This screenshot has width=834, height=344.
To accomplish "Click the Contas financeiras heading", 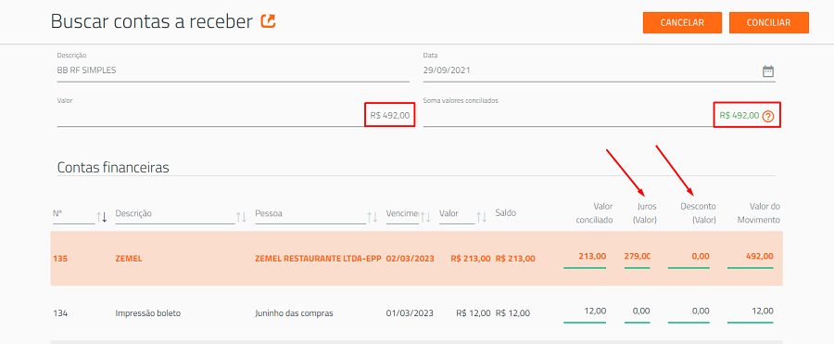I will 113,168.
